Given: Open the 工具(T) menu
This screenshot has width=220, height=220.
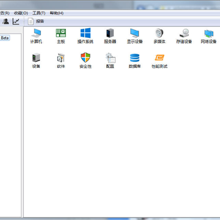Looking at the screenshot, I should pos(39,13).
